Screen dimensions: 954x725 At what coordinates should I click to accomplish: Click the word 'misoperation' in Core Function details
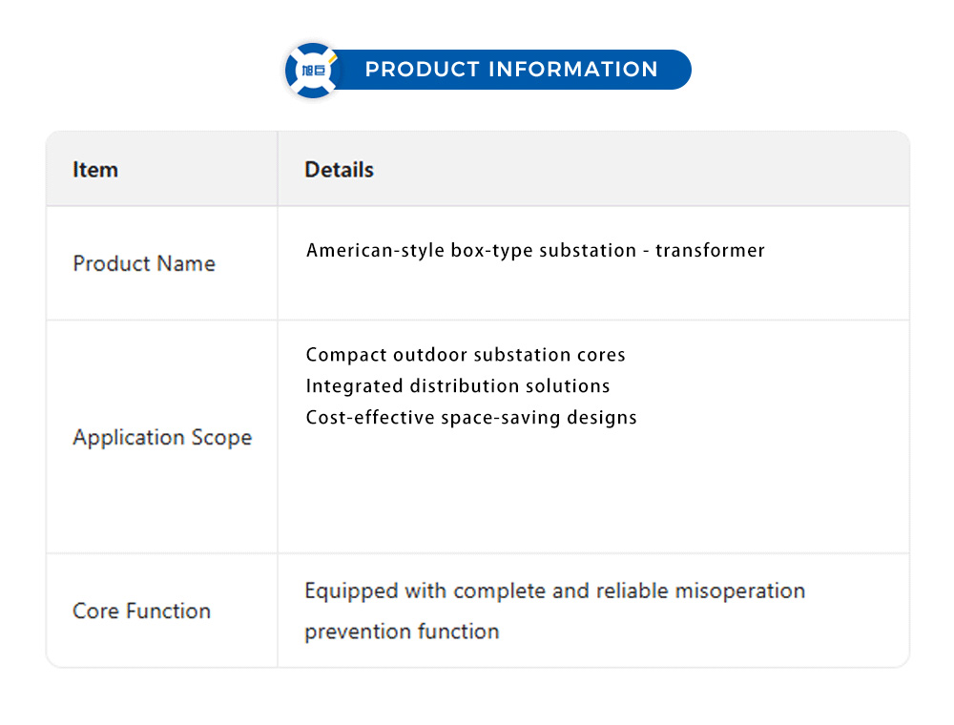coord(740,590)
